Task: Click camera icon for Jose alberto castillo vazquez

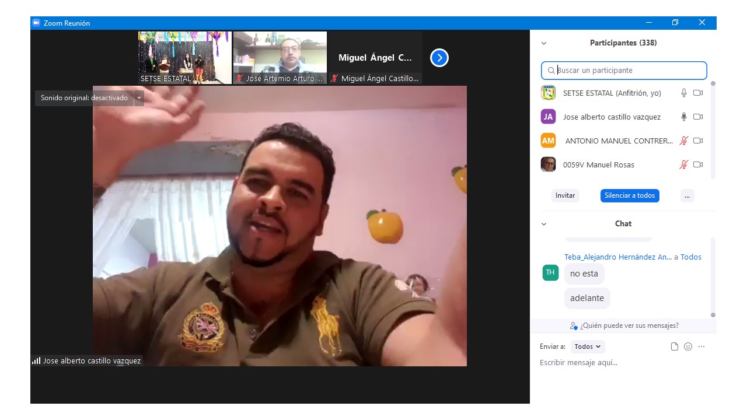Action: [x=698, y=117]
